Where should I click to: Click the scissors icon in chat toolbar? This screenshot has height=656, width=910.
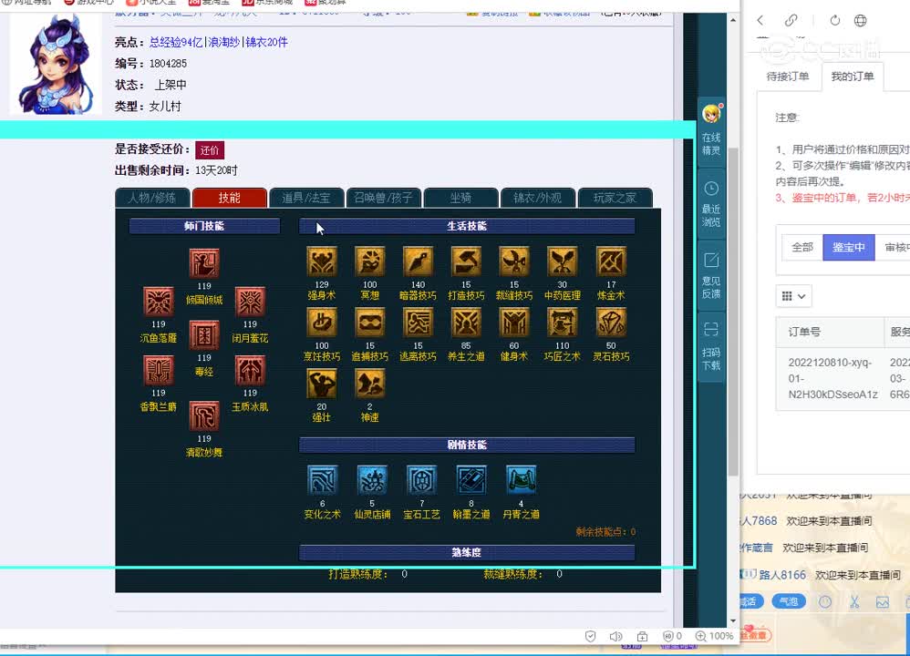click(854, 602)
